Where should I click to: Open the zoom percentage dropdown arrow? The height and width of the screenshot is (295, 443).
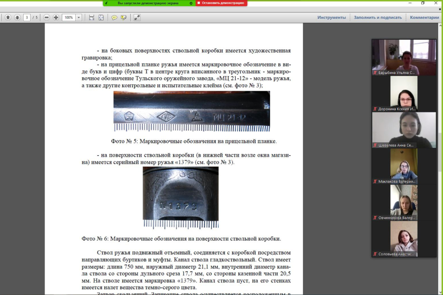click(79, 17)
